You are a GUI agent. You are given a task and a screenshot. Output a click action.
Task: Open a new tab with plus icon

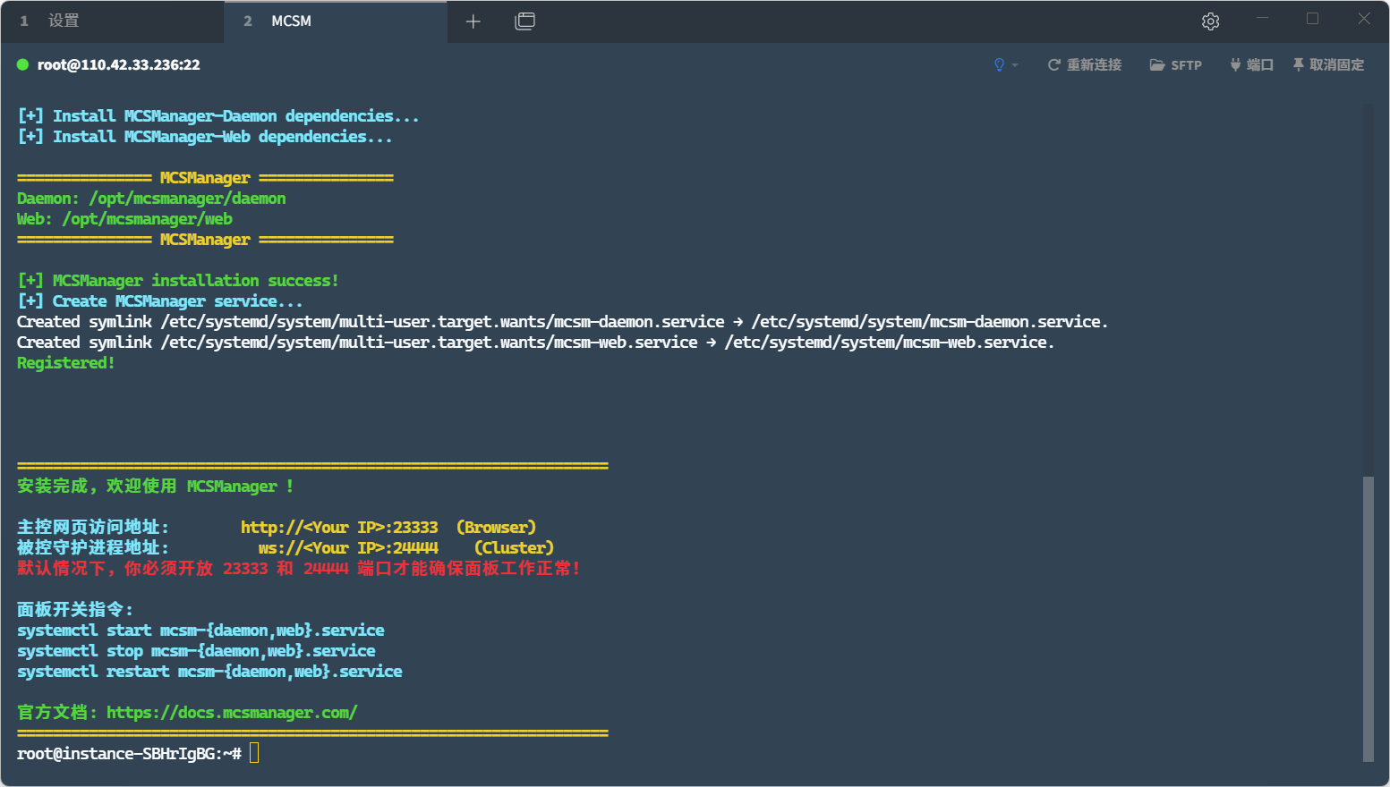tap(473, 21)
